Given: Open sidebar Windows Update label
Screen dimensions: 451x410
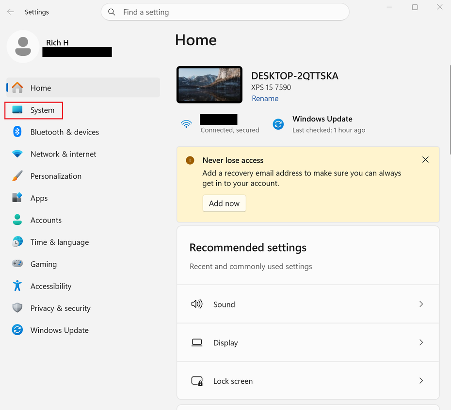Looking at the screenshot, I should (x=60, y=330).
